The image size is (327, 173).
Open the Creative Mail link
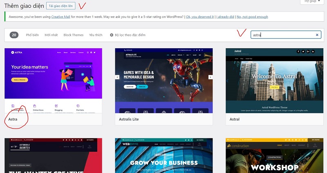(x=60, y=17)
